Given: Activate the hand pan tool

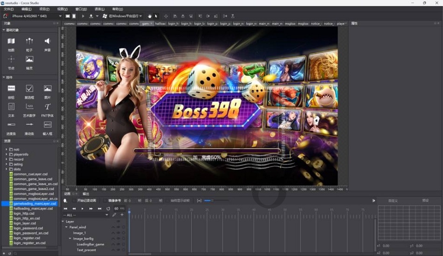Looking at the screenshot, I should [x=150, y=16].
